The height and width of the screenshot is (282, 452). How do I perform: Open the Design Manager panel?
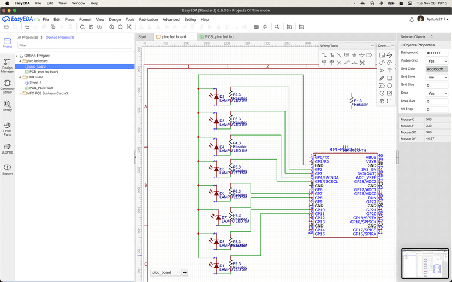click(7, 65)
